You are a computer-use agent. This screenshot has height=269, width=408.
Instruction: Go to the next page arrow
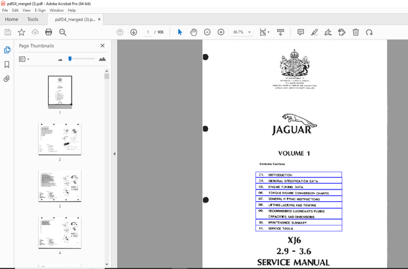(x=134, y=32)
